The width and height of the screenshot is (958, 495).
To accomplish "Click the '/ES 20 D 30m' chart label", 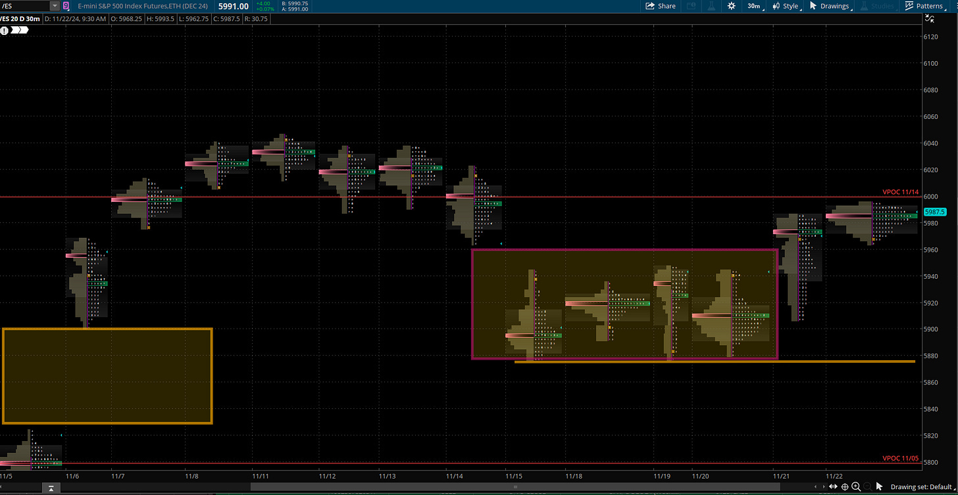I will tap(21, 18).
